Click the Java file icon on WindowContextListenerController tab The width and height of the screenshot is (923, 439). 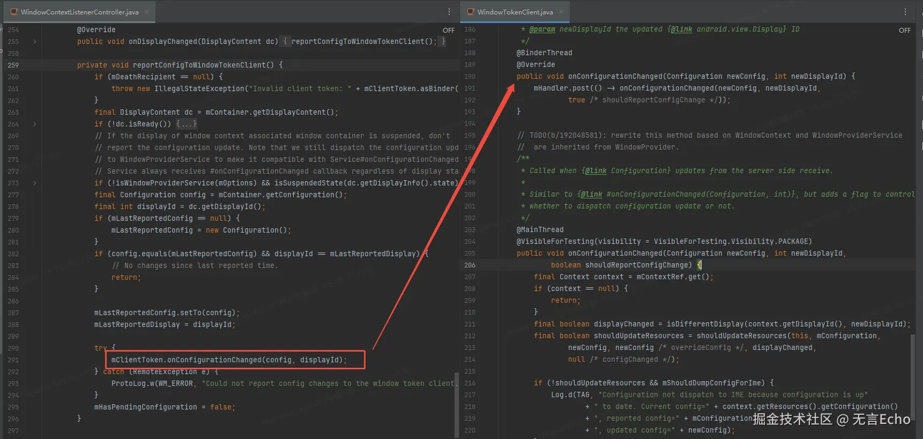pyautogui.click(x=14, y=12)
